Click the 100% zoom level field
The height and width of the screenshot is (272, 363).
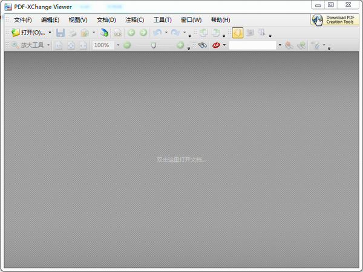[x=103, y=45]
